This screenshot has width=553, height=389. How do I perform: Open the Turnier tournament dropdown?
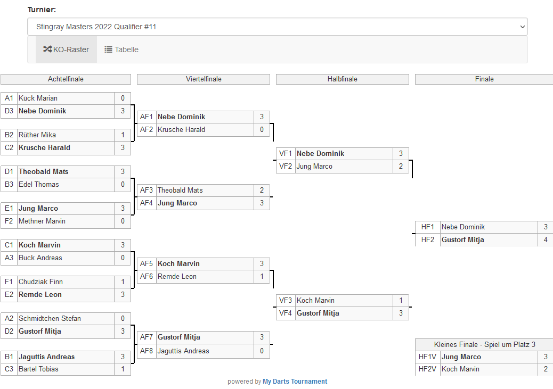point(277,27)
